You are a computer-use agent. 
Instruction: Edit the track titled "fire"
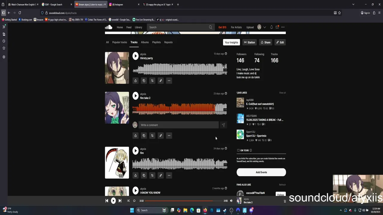click(161, 175)
